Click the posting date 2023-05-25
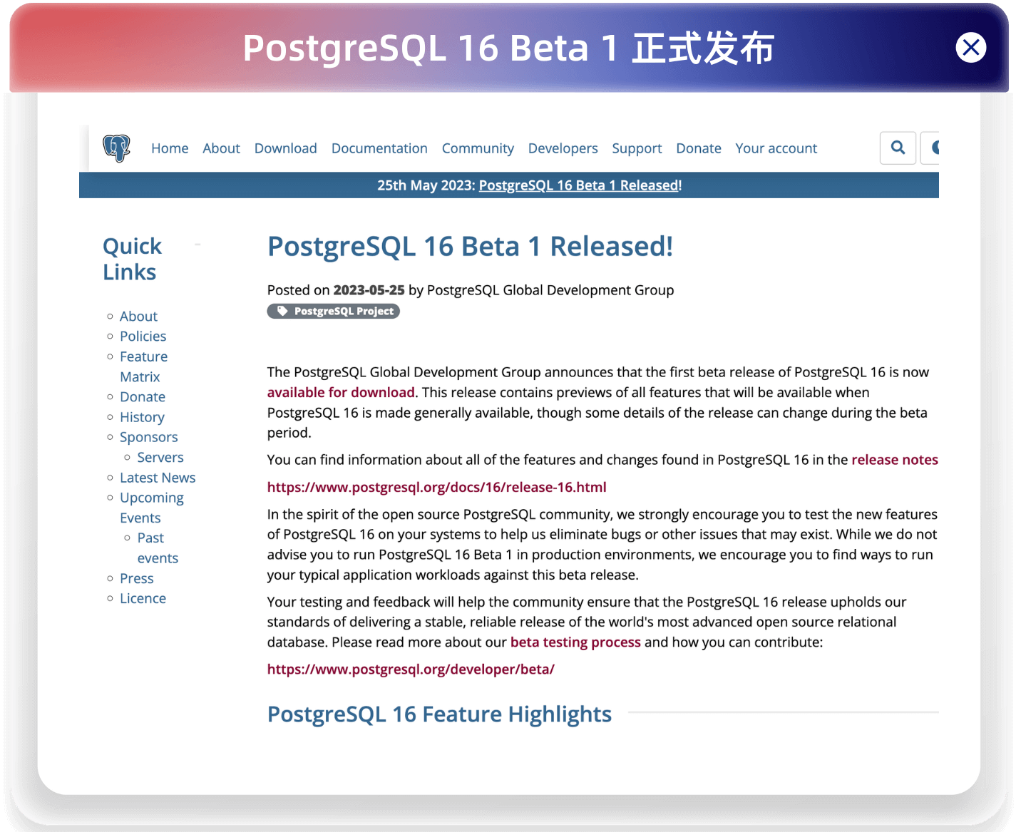 369,290
